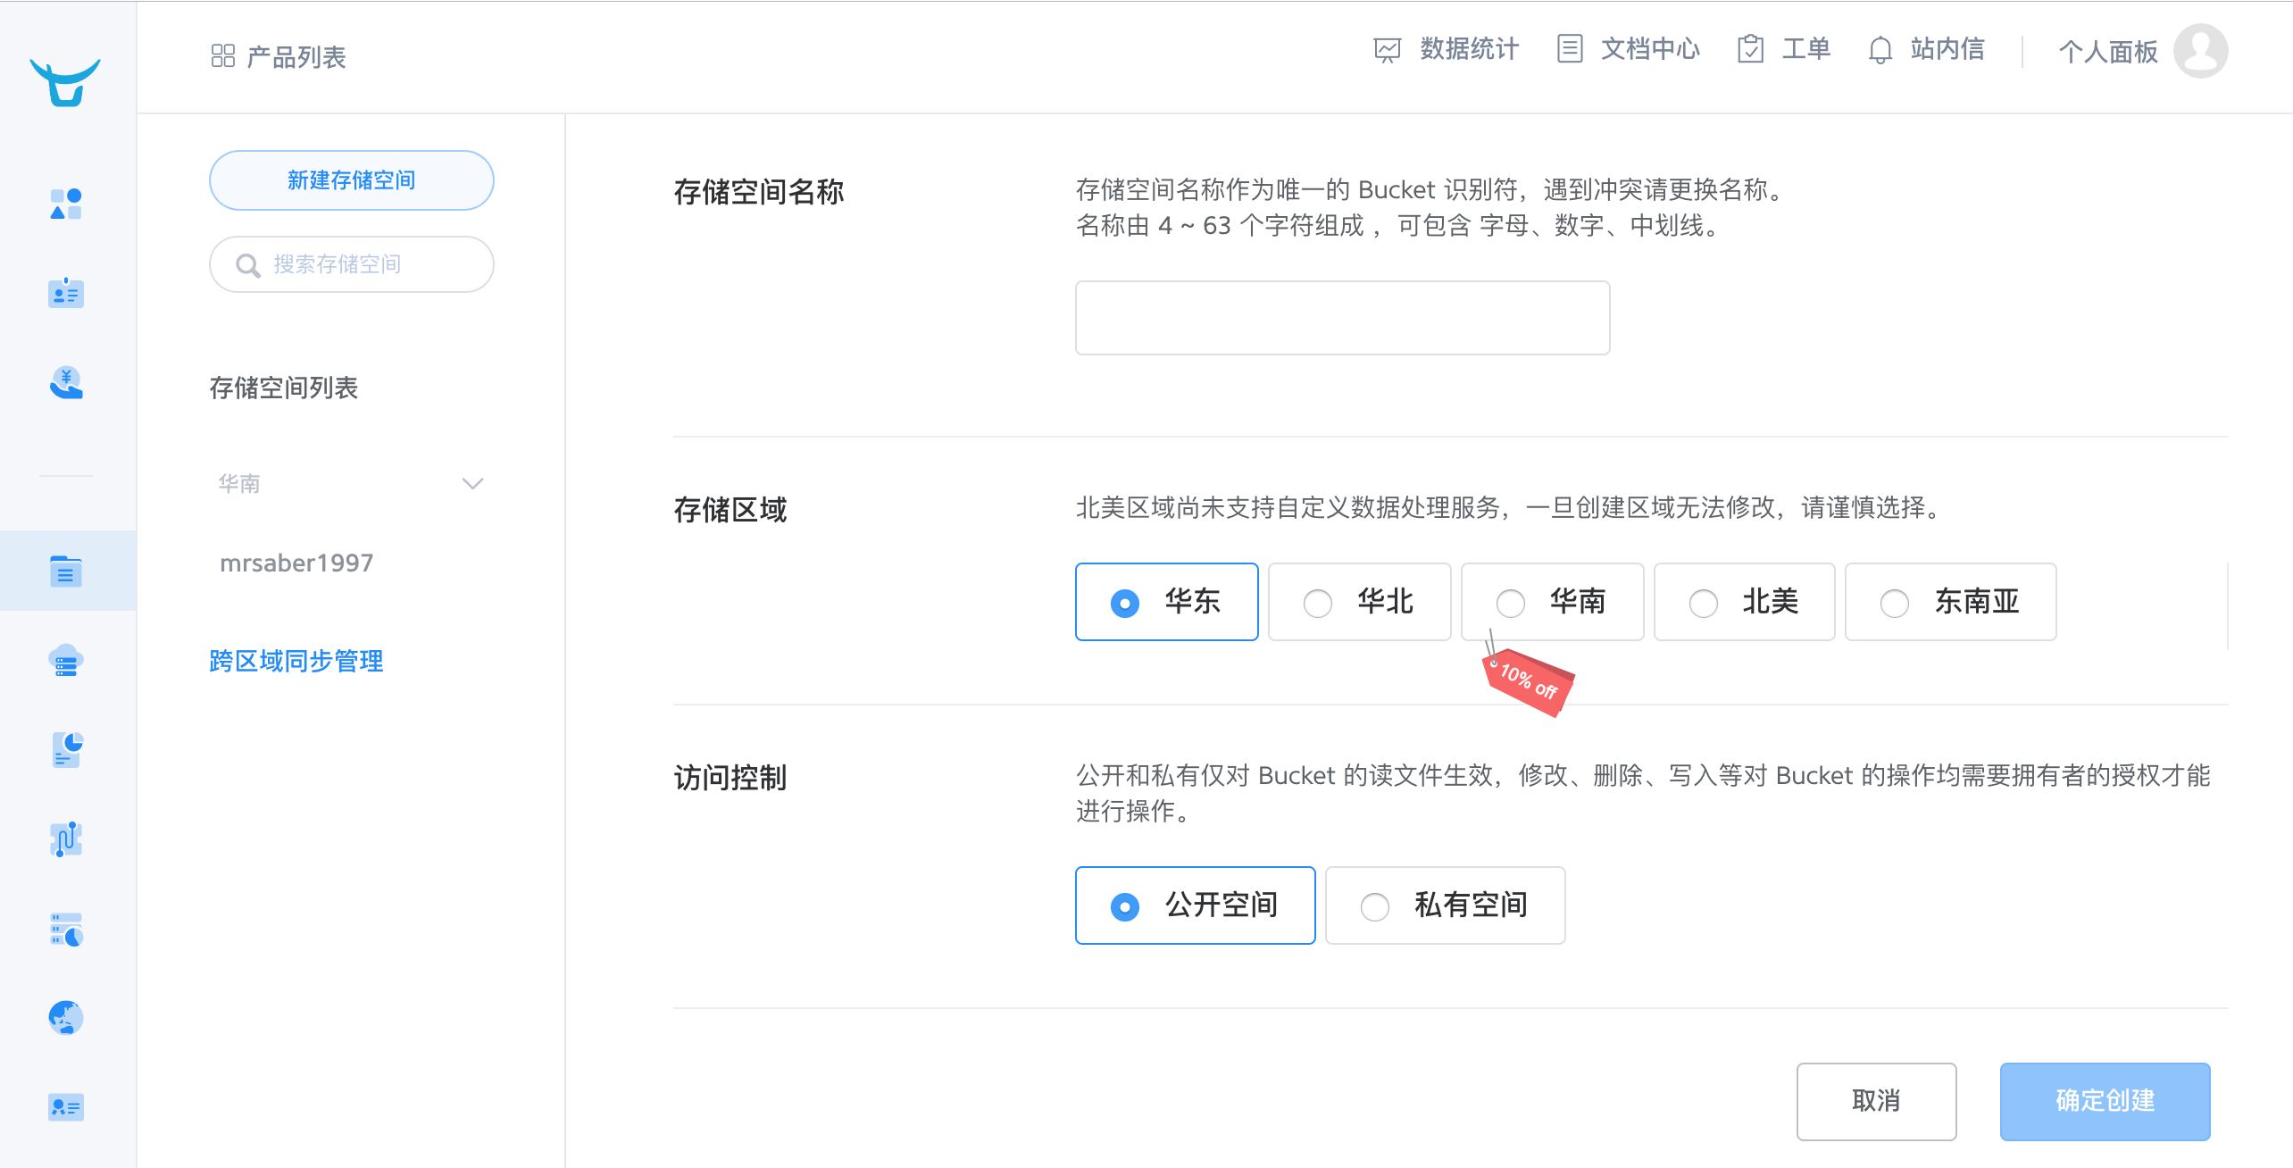Viewport: 2293px width, 1168px height.
Task: Open the 跨区域同步管理 link
Action: (296, 661)
